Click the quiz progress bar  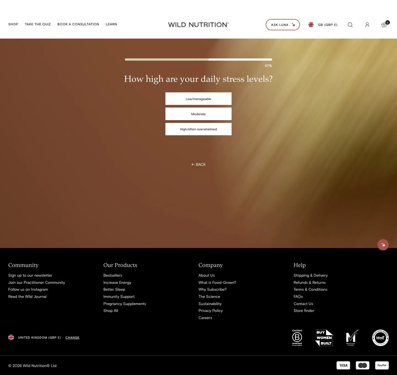[198, 60]
